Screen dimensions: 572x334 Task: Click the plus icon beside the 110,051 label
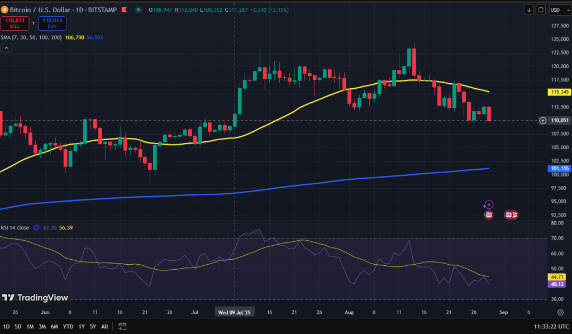pos(543,121)
